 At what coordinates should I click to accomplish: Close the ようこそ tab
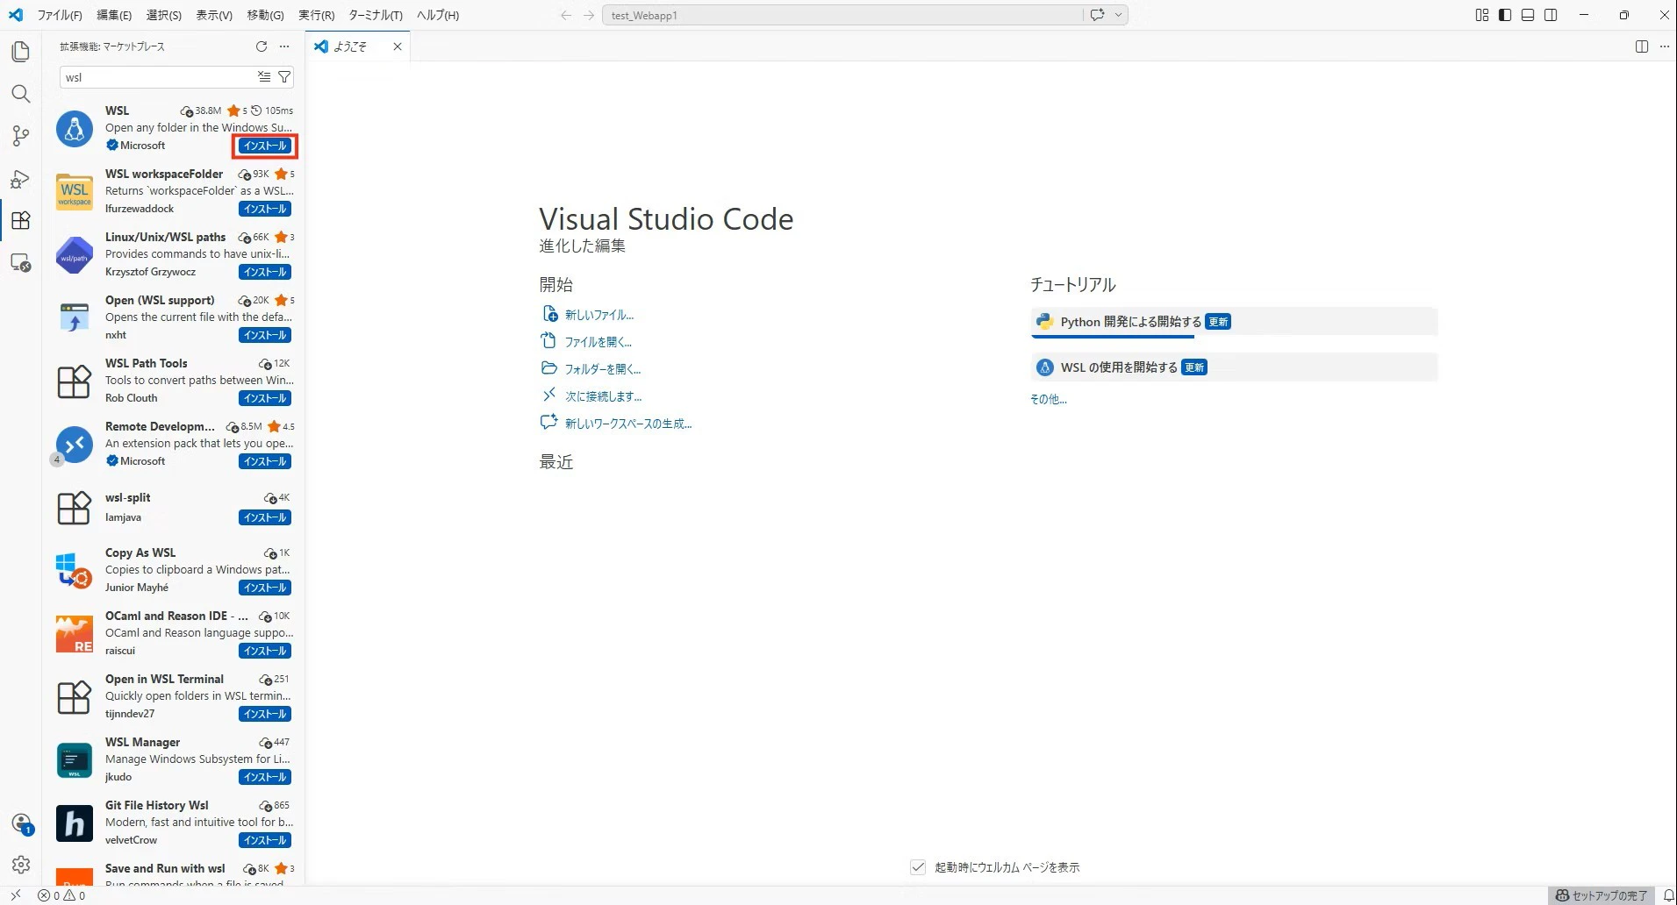point(398,46)
